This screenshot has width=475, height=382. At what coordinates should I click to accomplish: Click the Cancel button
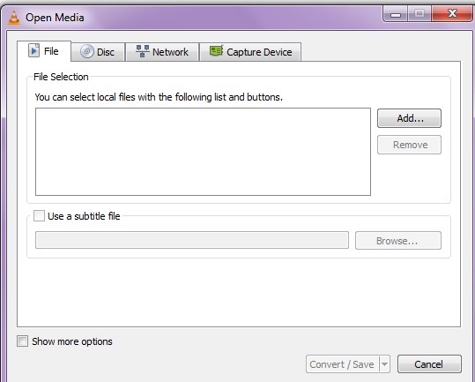429,363
